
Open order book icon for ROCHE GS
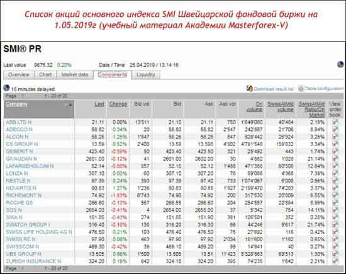335,203
